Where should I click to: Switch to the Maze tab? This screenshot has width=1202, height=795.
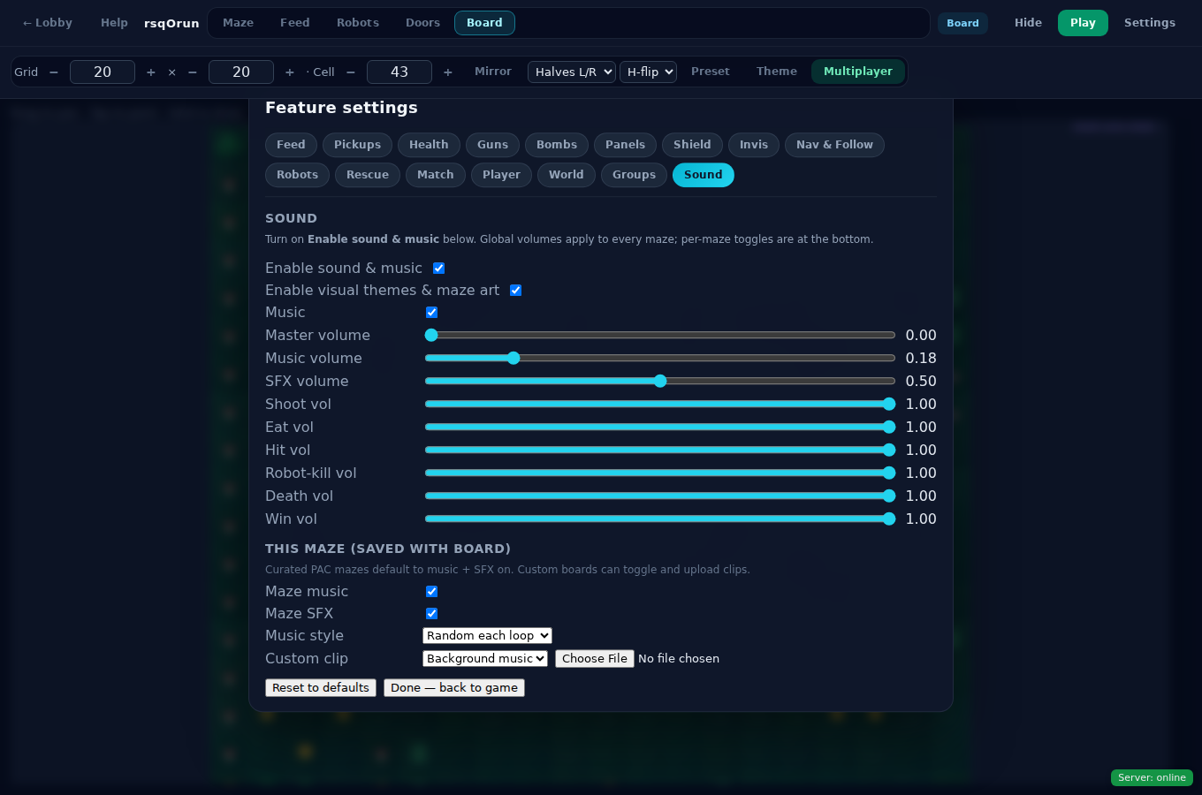[238, 23]
